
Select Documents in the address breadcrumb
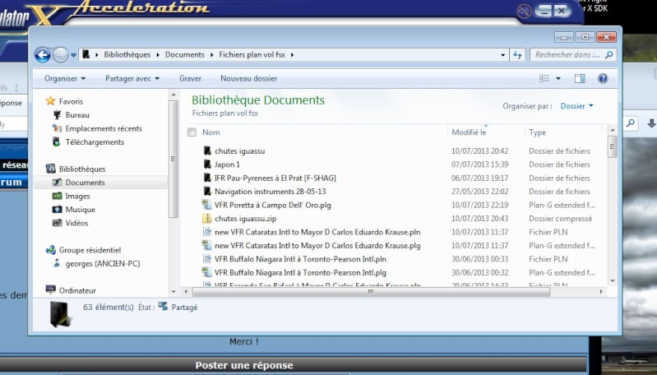[x=185, y=54]
